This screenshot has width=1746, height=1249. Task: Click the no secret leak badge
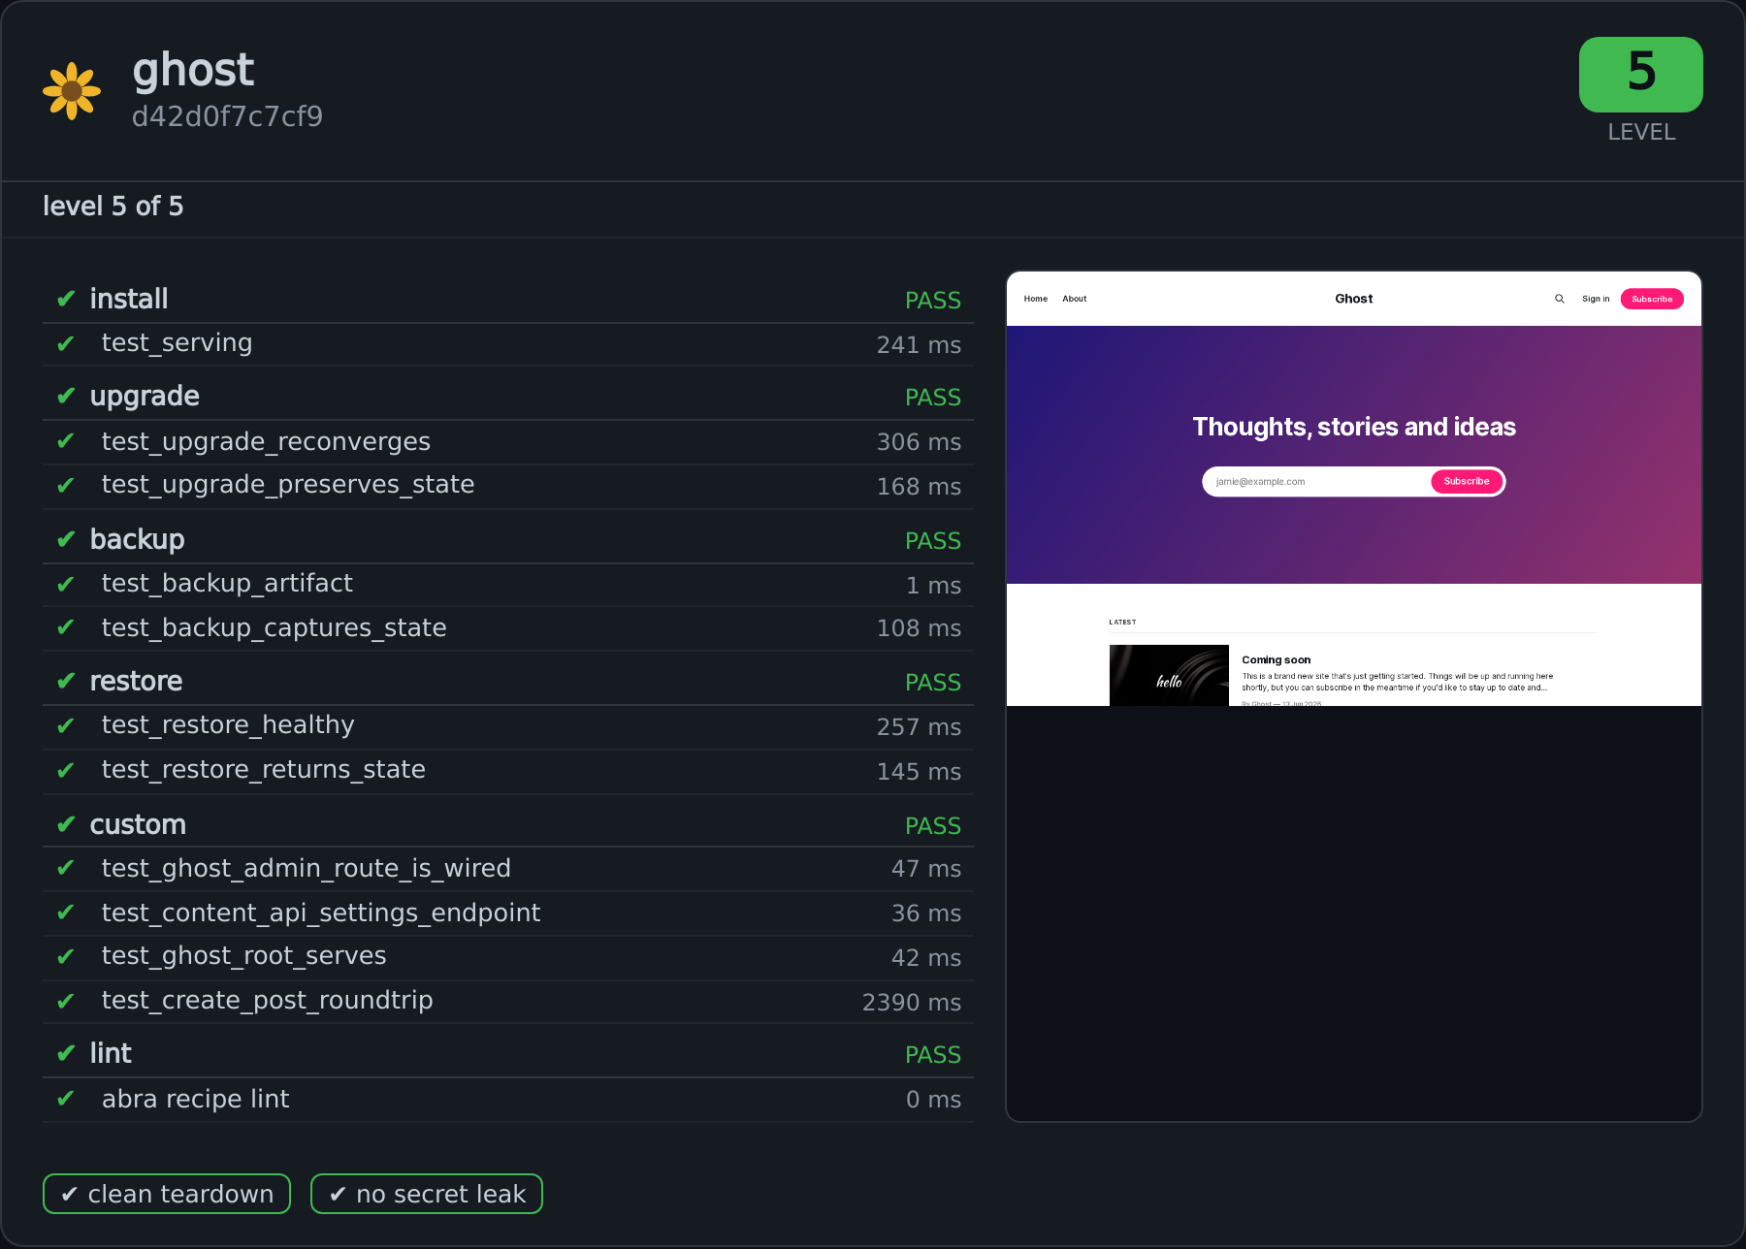point(427,1194)
